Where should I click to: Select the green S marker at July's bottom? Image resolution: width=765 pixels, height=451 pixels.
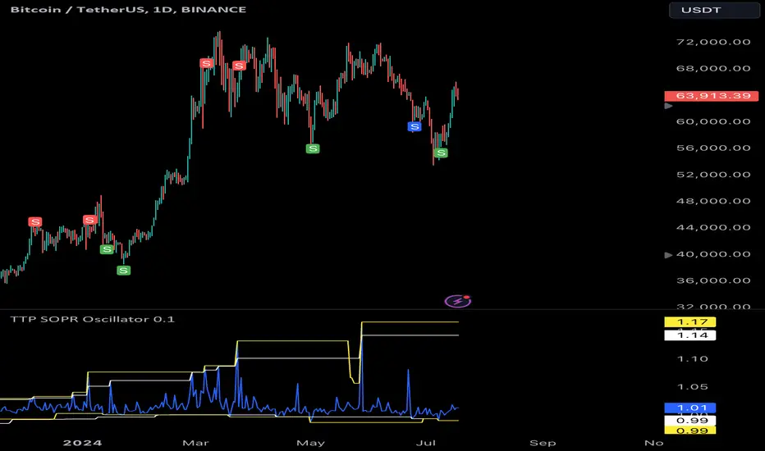[441, 153]
